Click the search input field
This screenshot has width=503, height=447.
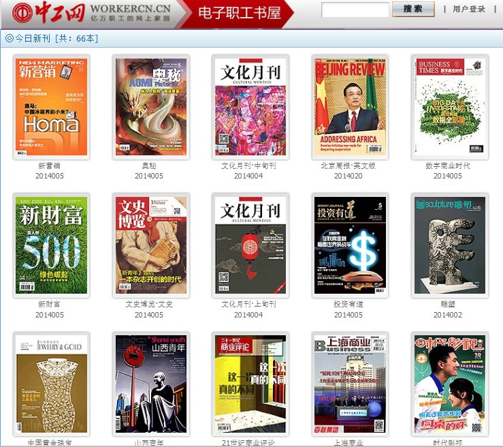coord(355,10)
